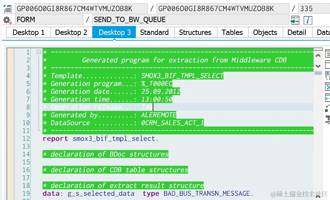Viewport: 330px width, 200px height.
Task: Click the window icon with the left blue arrow
Action: coord(328,98)
